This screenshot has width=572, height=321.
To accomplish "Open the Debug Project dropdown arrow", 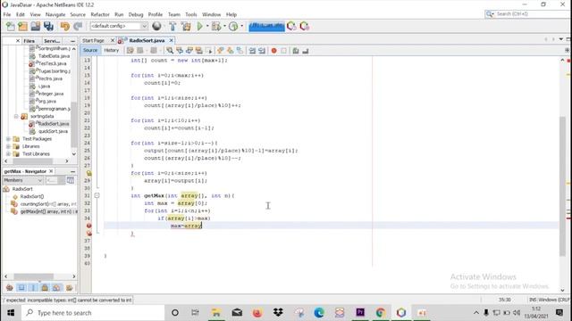I will [x=224, y=26].
